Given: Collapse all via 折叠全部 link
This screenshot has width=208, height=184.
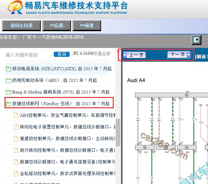Looking at the screenshot, I should coord(102,53).
